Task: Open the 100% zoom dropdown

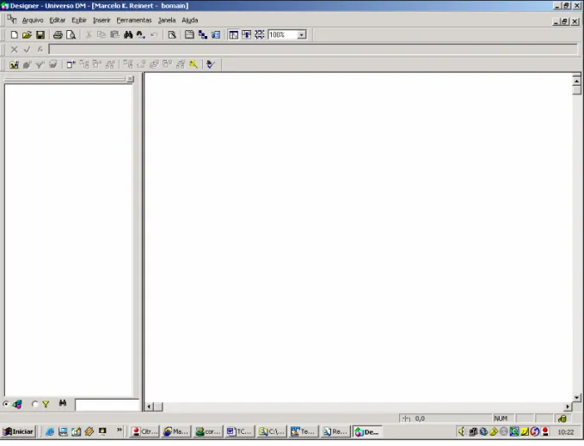Action: pos(302,35)
